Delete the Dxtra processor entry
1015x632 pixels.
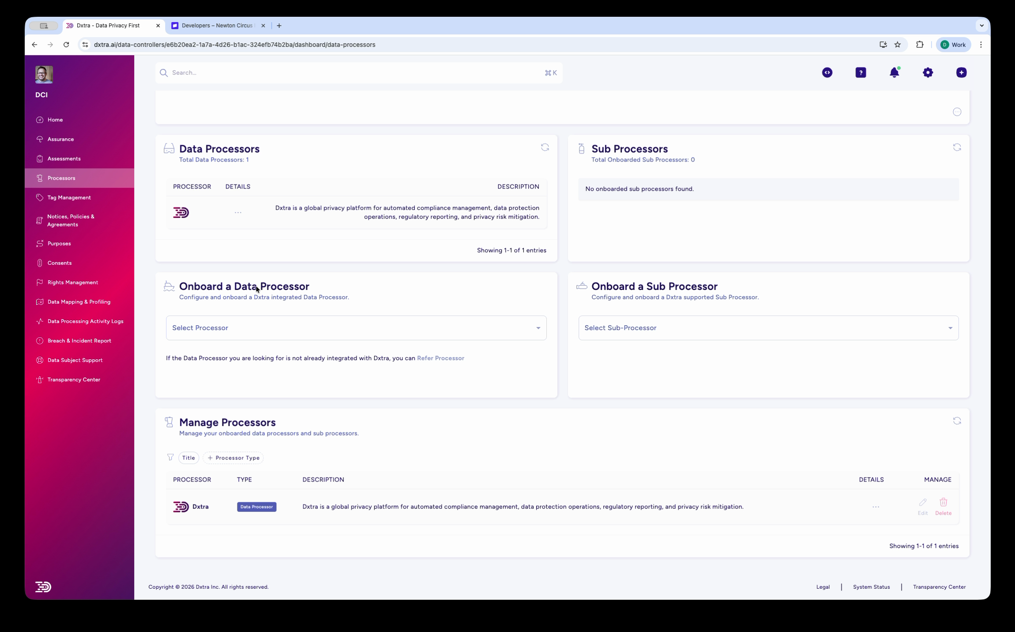[x=944, y=506]
